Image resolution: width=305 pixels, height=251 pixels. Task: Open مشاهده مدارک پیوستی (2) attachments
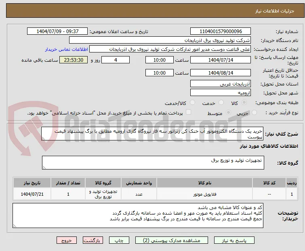(x=172, y=241)
